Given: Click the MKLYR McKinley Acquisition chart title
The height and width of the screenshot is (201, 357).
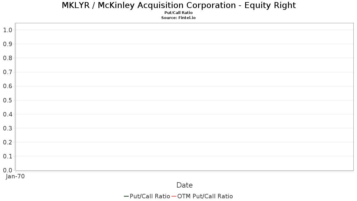Looking at the screenshot, I should (178, 5).
